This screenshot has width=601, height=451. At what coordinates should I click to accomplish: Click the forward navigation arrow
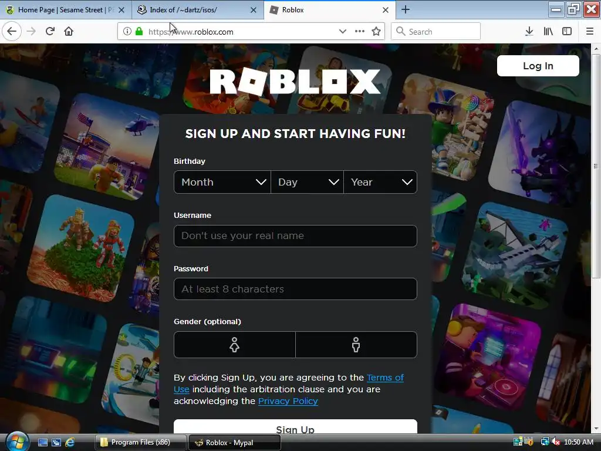pyautogui.click(x=31, y=31)
